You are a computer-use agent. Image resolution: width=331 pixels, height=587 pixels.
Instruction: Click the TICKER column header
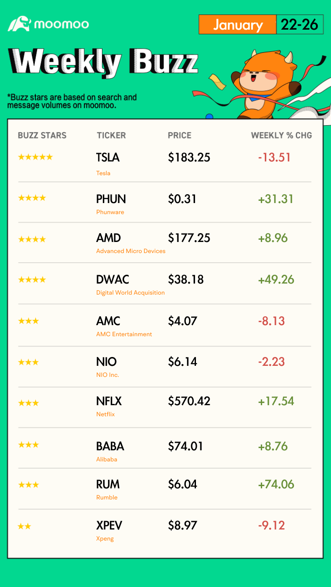[111, 135]
